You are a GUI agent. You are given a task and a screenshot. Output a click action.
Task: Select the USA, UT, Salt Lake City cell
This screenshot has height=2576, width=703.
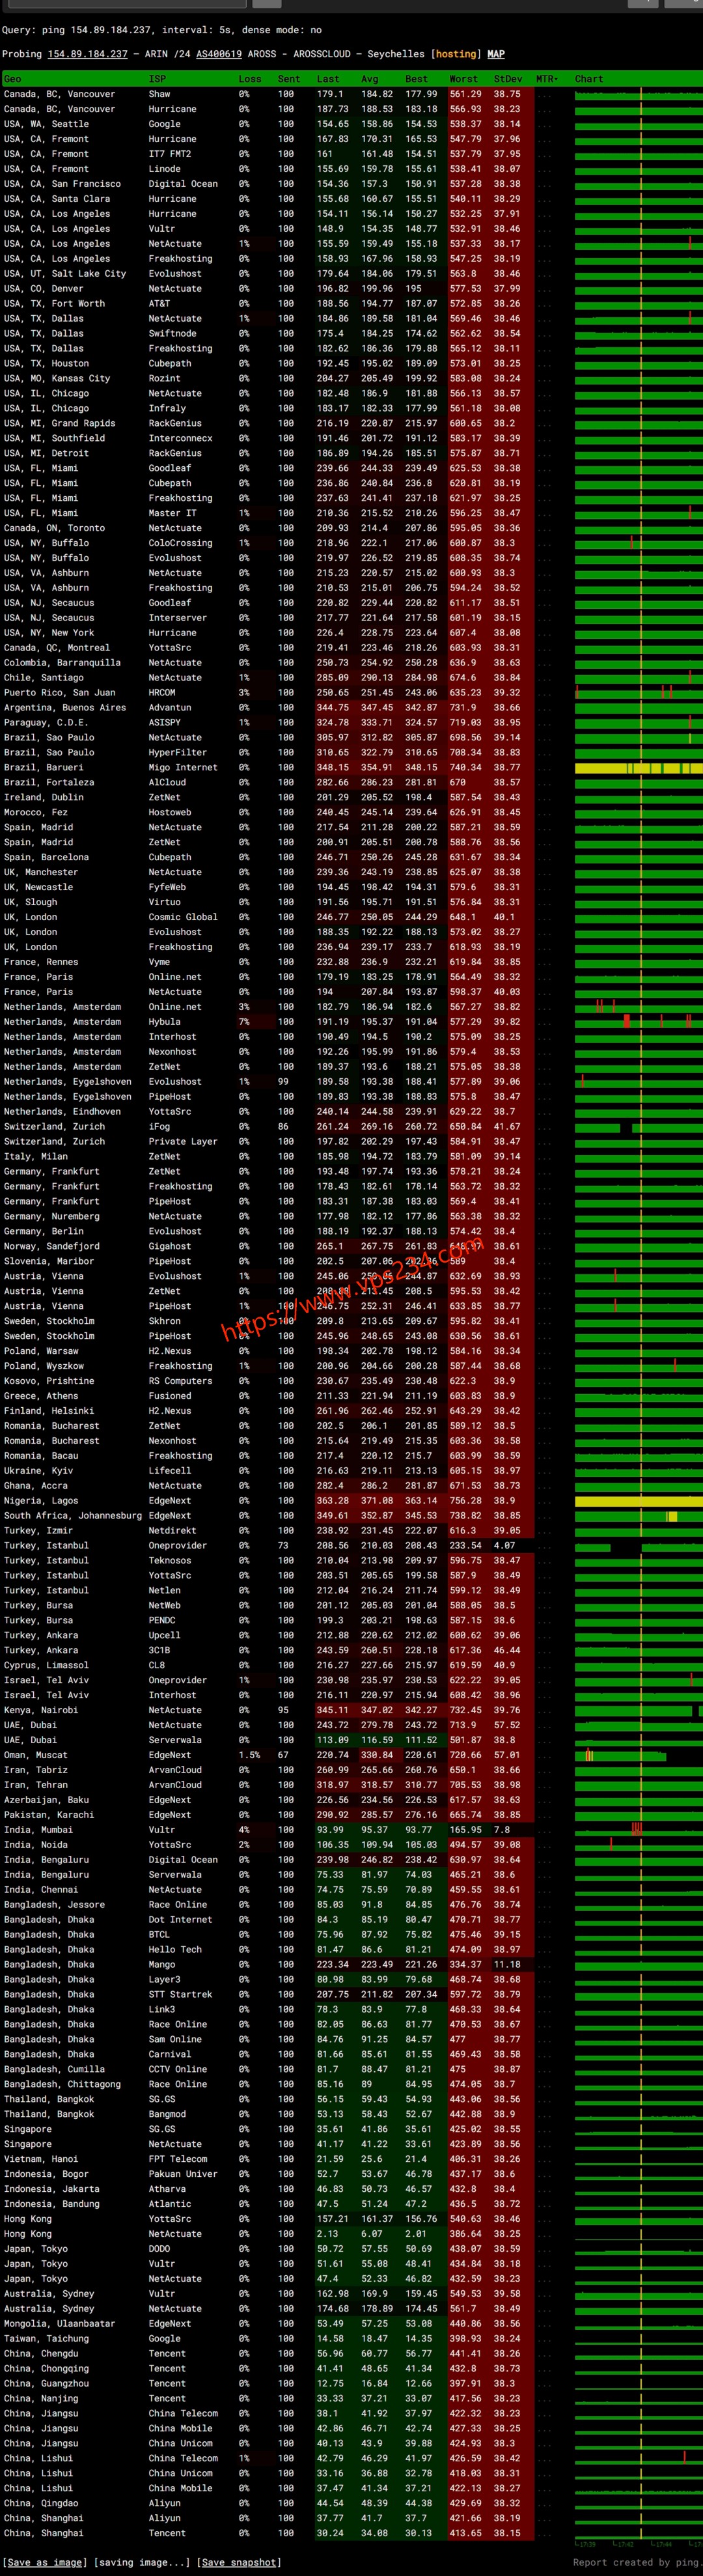[x=65, y=273]
